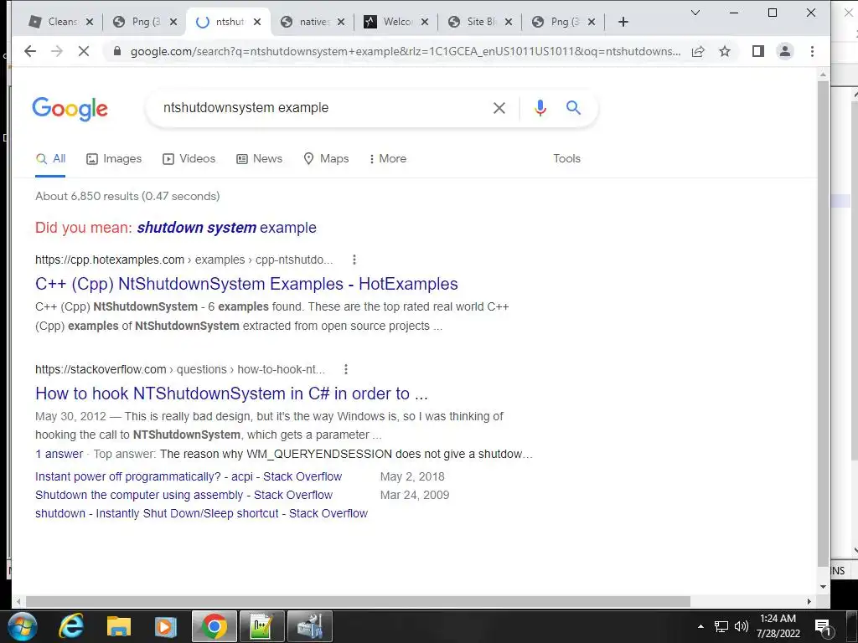The height and width of the screenshot is (643, 858).
Task: Click the blue magnifier search button
Action: click(x=573, y=108)
